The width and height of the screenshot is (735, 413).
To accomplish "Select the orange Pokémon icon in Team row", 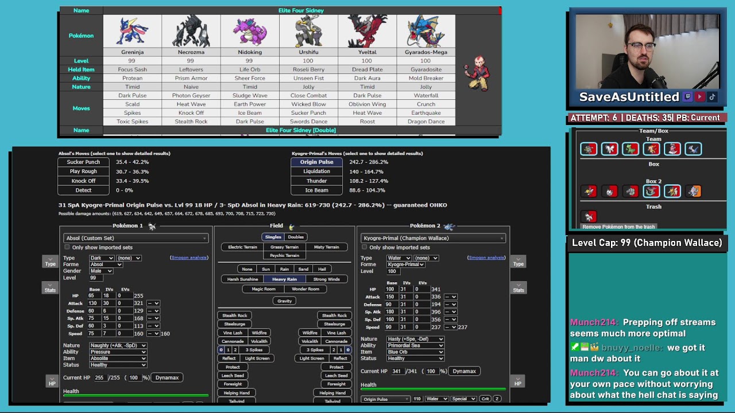I will [651, 149].
